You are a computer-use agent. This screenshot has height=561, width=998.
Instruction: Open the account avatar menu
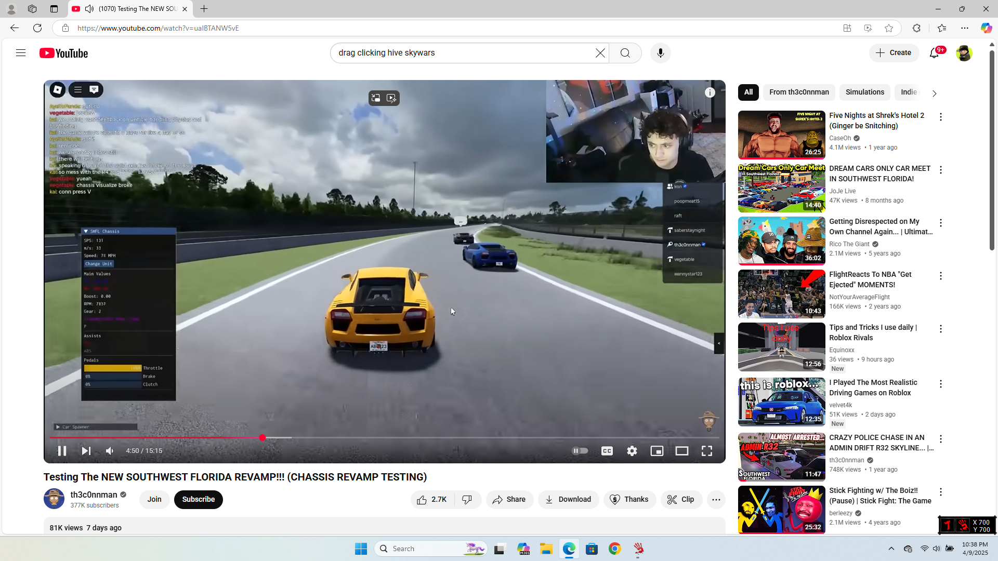[x=964, y=53]
